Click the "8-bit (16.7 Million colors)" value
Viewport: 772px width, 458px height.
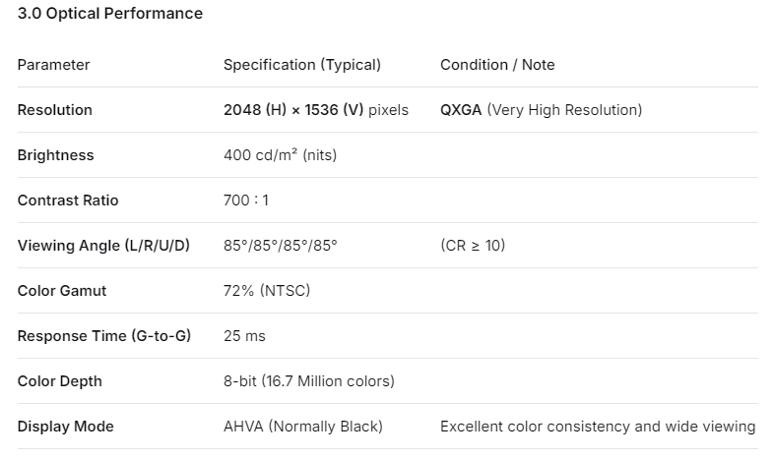click(309, 381)
